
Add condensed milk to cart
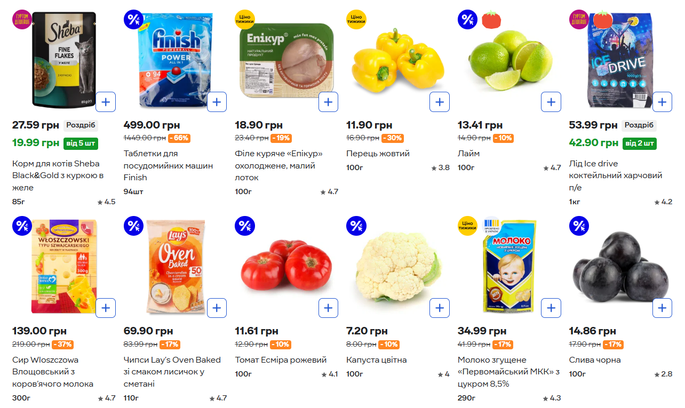[x=551, y=308]
